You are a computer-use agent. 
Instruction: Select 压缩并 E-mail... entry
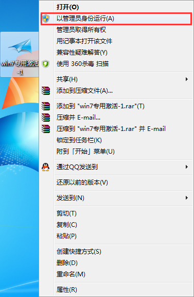(116, 118)
